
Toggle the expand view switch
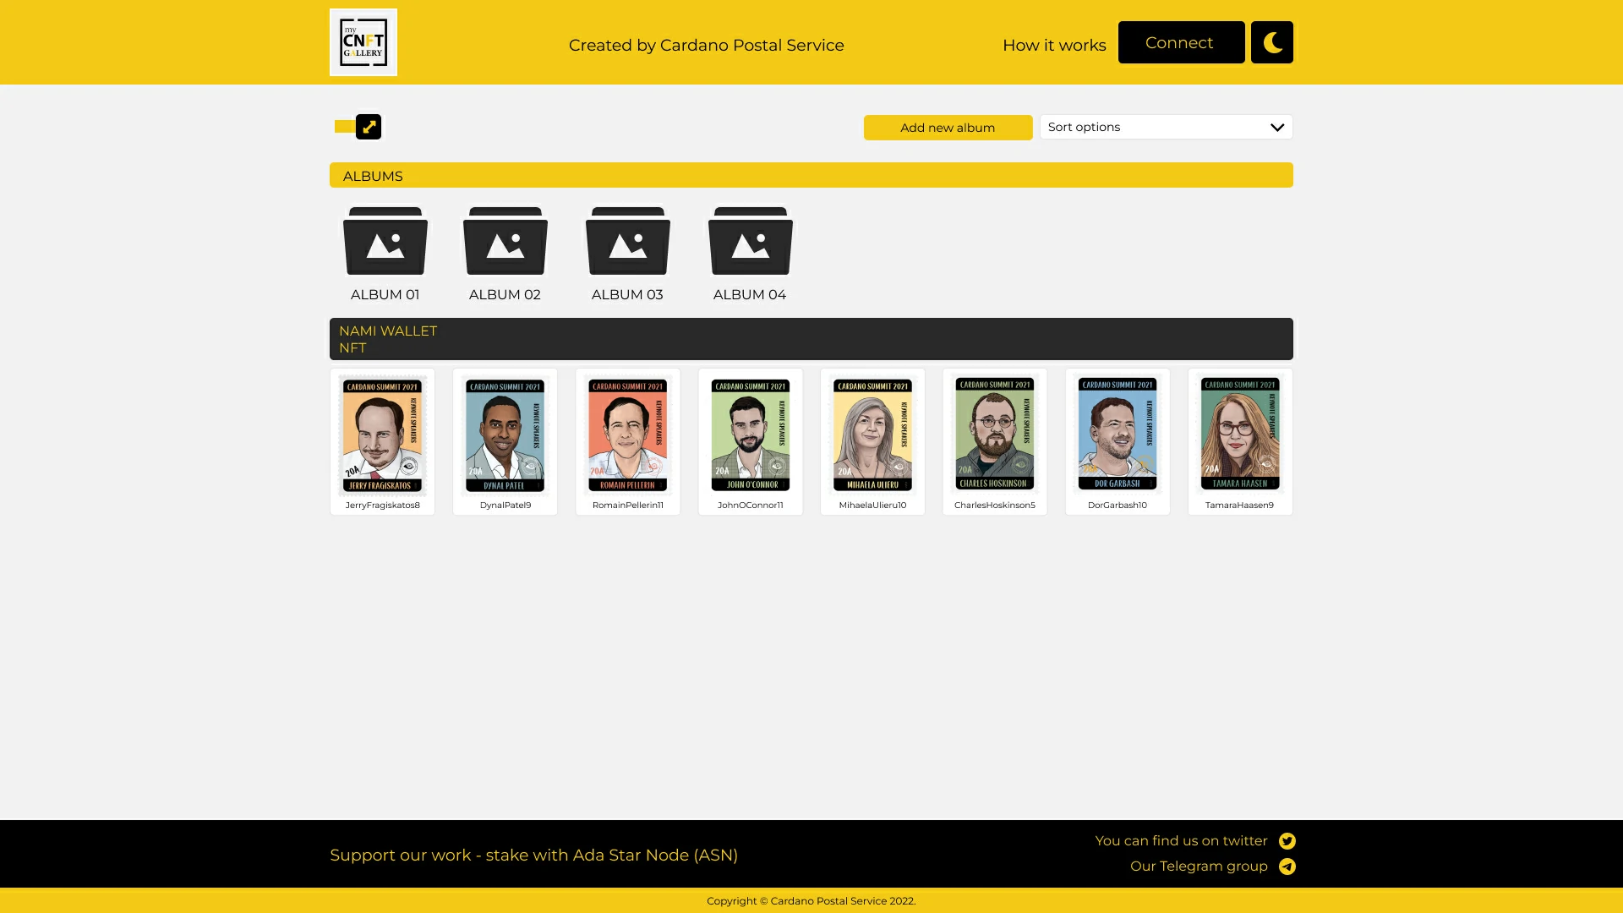click(x=358, y=127)
